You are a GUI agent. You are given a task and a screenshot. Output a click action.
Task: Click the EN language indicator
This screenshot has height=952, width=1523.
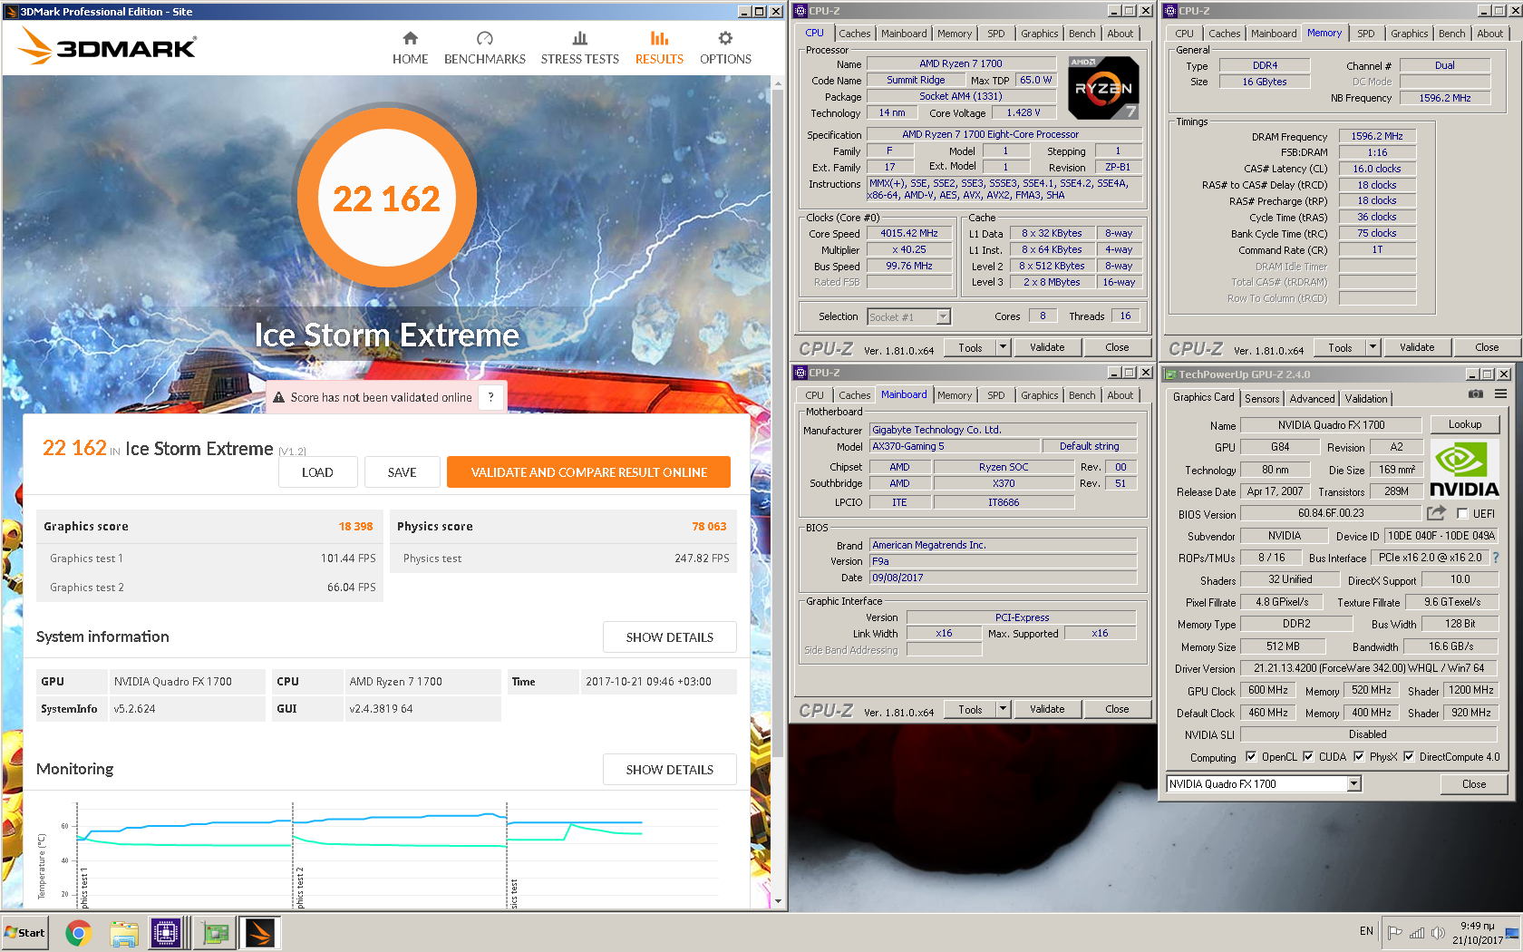coord(1366,931)
